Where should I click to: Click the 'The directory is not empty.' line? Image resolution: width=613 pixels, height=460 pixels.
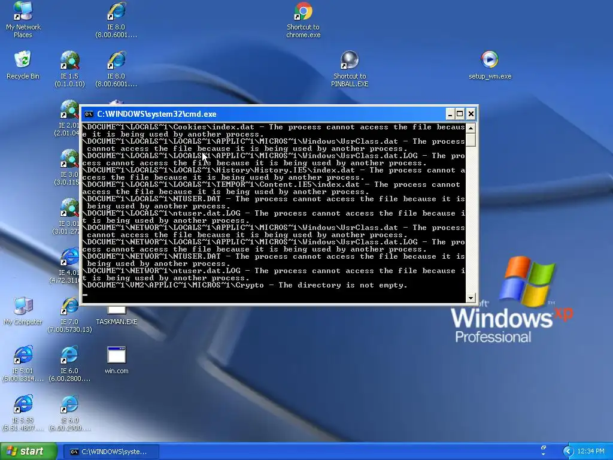pos(245,285)
